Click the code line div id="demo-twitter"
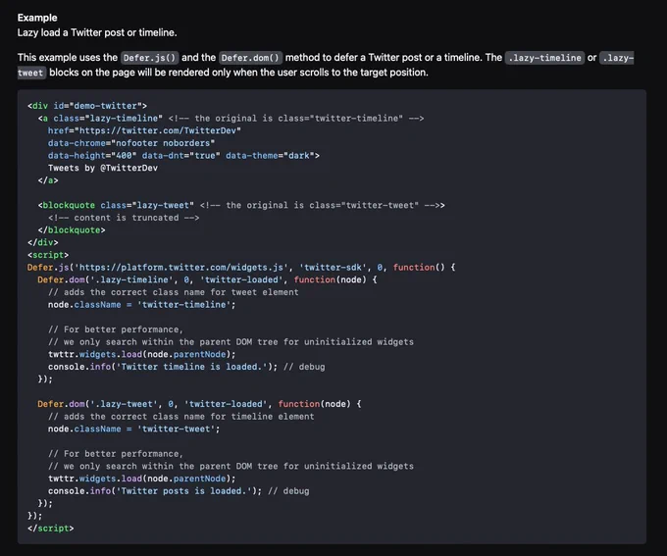The width and height of the screenshot is (667, 556). tap(87, 106)
